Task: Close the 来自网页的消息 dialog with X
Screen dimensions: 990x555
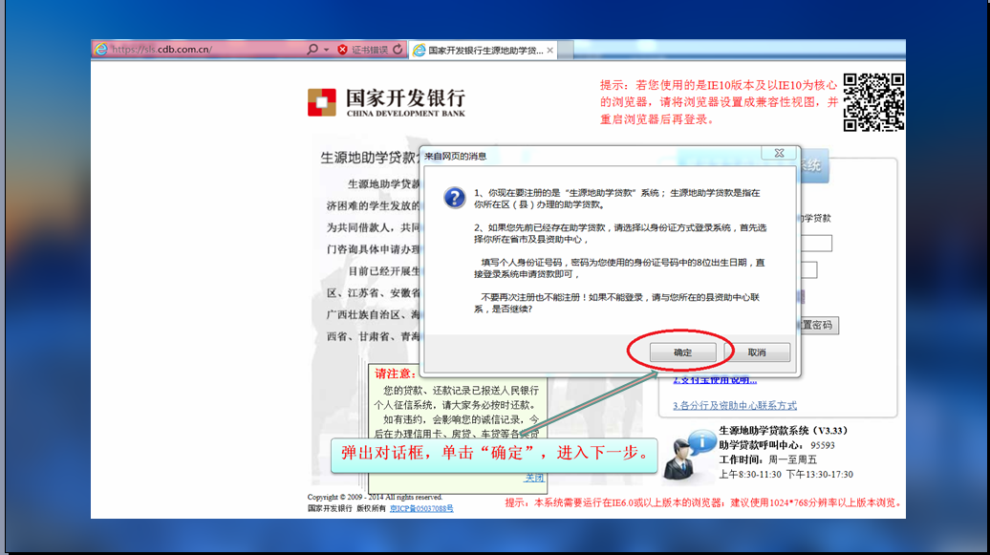Action: (779, 153)
